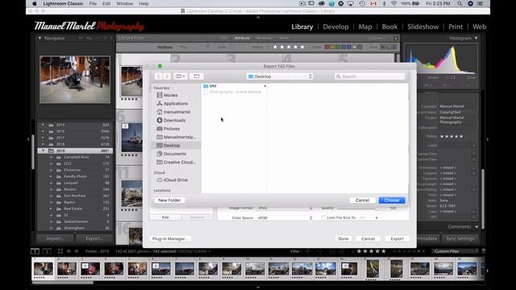The image size is (516, 290).
Task: Expand the MM folder arrow
Action: click(x=265, y=86)
